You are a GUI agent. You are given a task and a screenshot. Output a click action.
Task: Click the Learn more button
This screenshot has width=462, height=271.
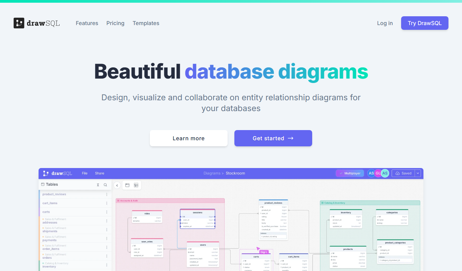(x=189, y=138)
